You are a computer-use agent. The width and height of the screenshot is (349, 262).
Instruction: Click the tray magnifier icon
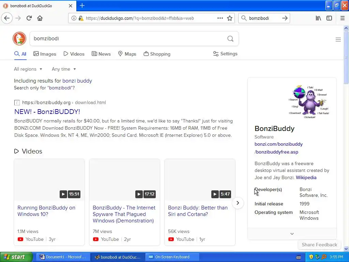tap(324, 257)
